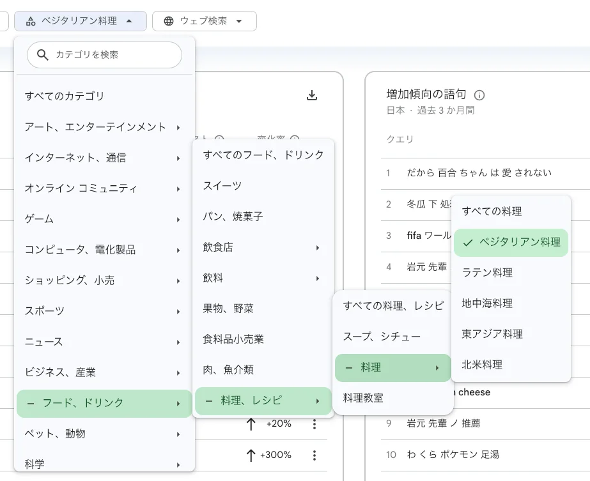The image size is (590, 481).
Task: Choose スープ、シチュー subcategory
Action: [x=393, y=337]
